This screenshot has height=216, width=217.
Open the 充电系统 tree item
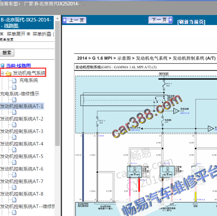pos(29,80)
